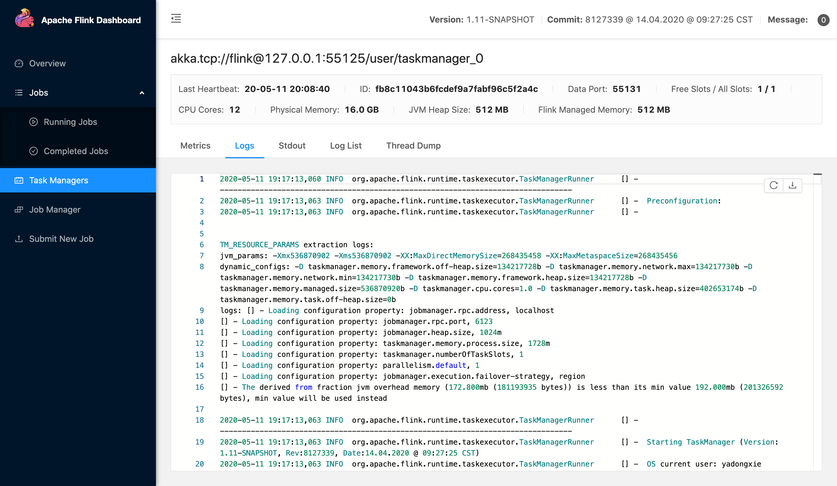Viewport: 837px width, 486px height.
Task: Click the Message: label in the header
Action: coord(788,19)
